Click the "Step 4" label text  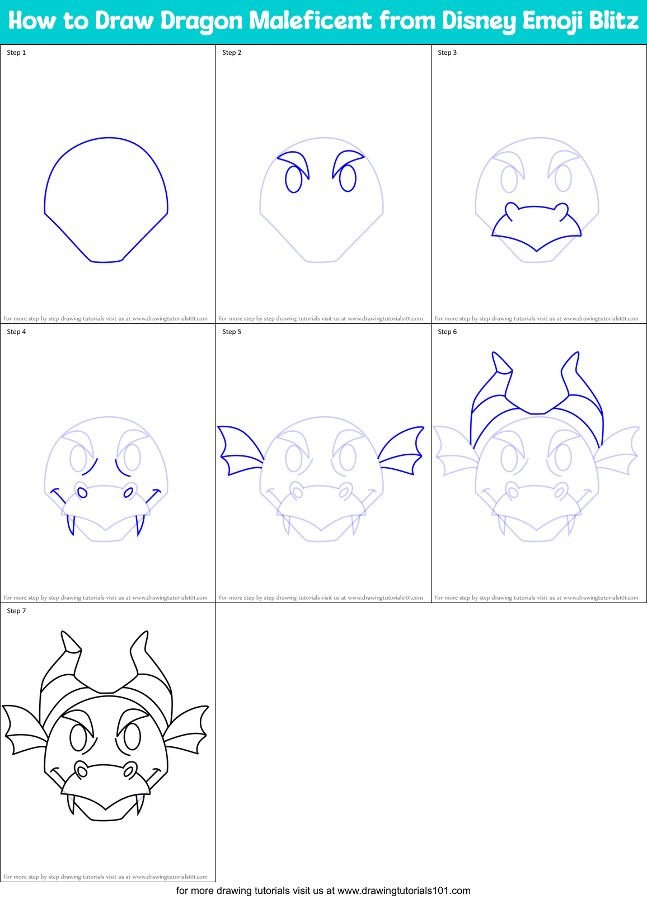point(16,332)
